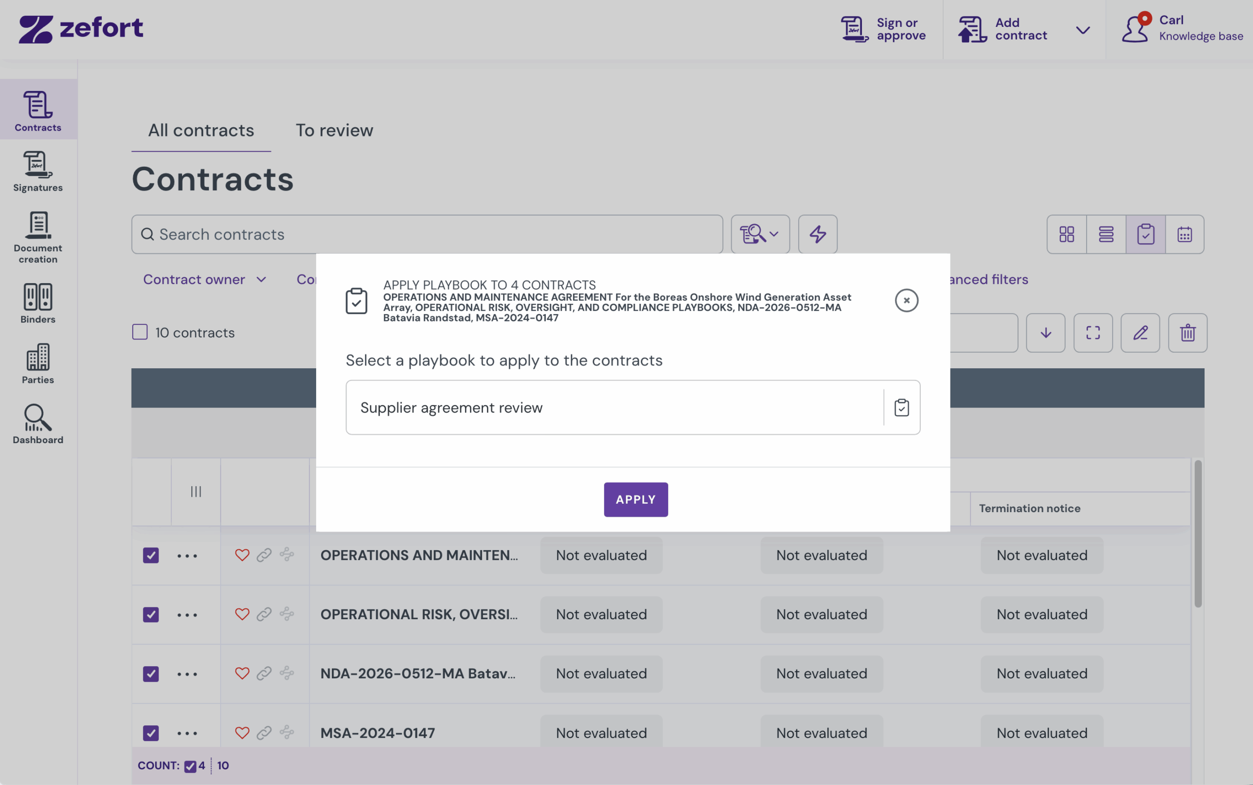Go to Document creation in sidebar
Viewport: 1253px width, 785px height.
[38, 237]
